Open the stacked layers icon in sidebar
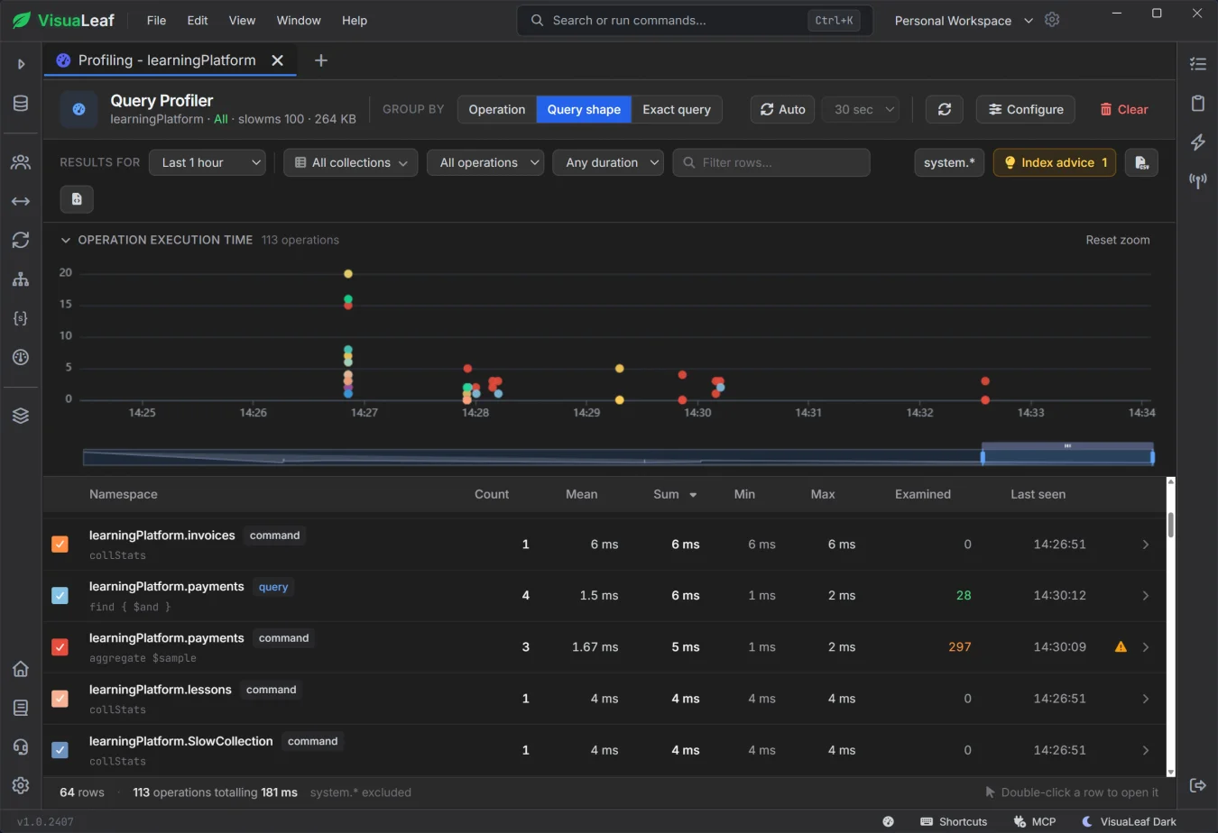This screenshot has width=1218, height=833. pyautogui.click(x=21, y=416)
